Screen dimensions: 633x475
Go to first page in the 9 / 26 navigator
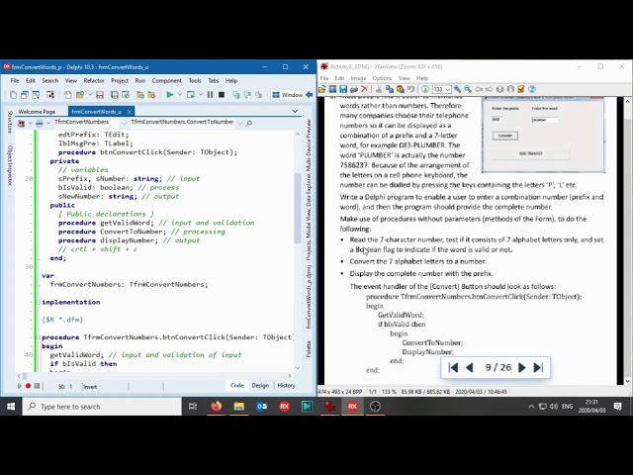453,367
